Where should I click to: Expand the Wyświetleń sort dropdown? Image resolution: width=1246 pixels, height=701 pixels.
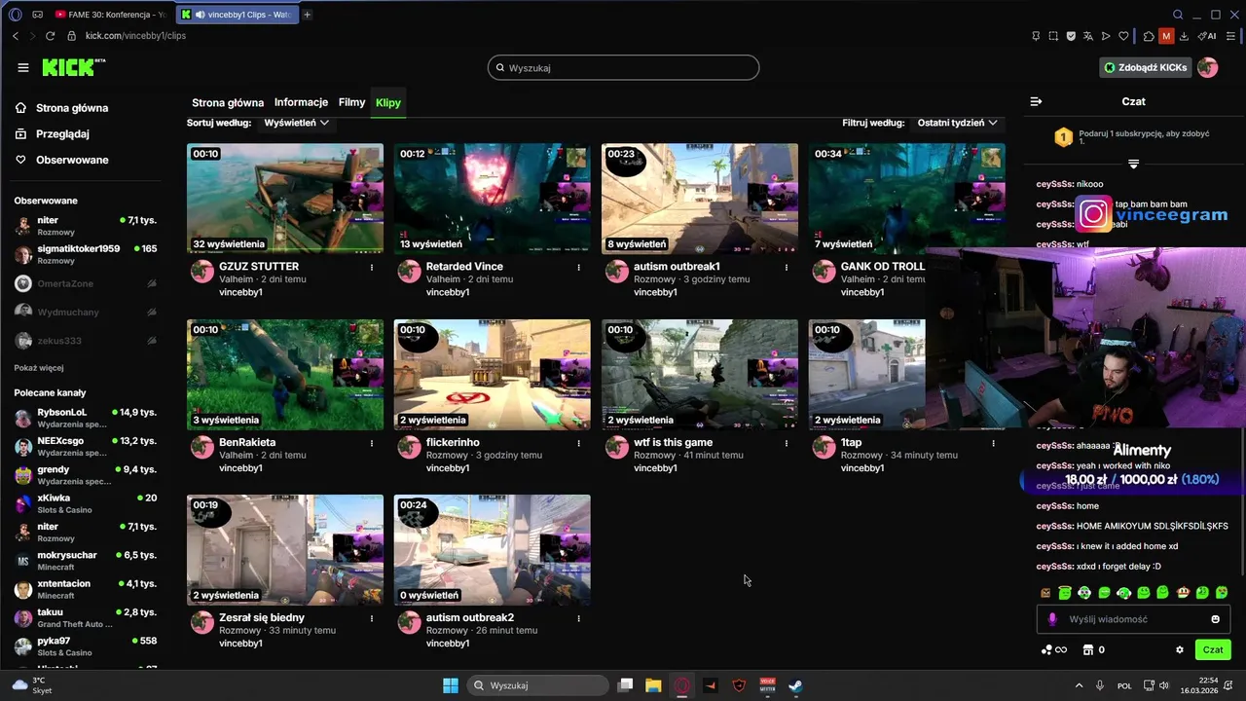click(296, 123)
